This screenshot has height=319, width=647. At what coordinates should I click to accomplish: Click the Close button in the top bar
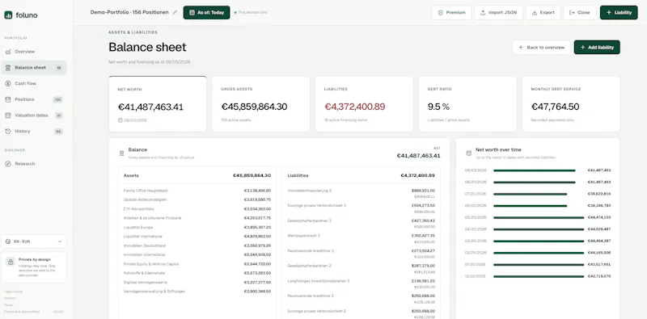[580, 12]
